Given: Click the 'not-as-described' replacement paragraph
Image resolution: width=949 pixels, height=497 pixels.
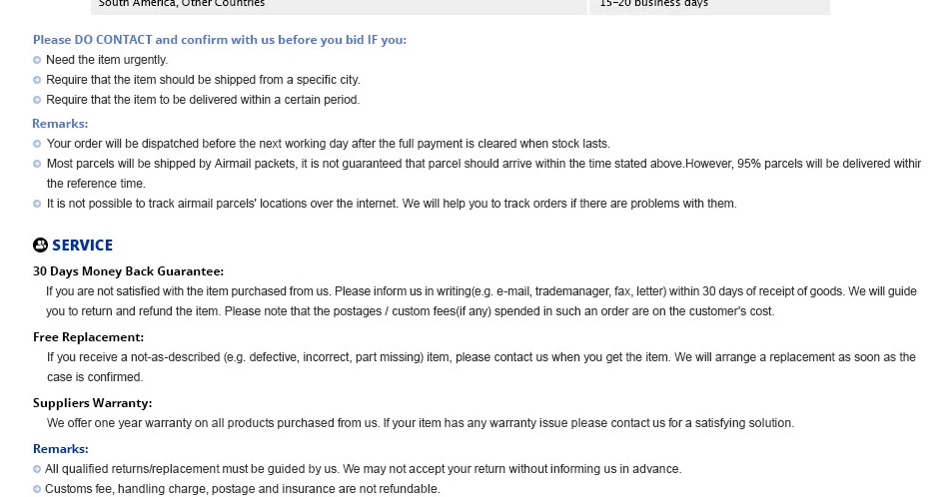Looking at the screenshot, I should click(x=481, y=367).
